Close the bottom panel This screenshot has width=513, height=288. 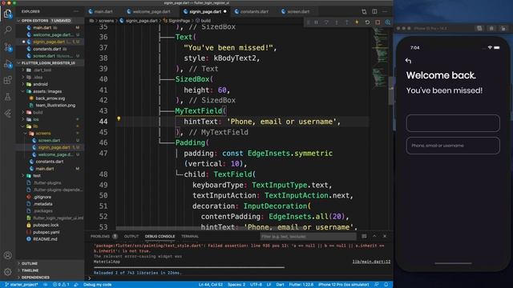tap(385, 236)
